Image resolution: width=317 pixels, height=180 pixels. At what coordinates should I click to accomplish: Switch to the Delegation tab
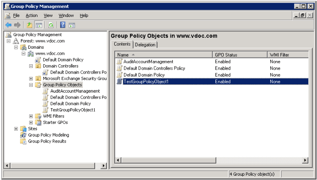coord(145,45)
